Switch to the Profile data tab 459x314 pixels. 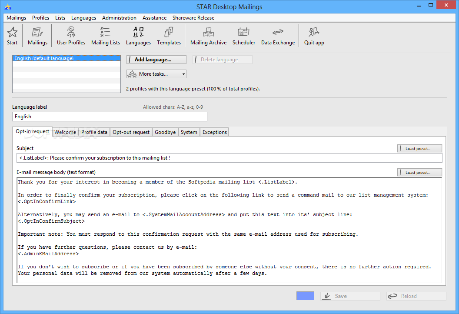(x=94, y=132)
